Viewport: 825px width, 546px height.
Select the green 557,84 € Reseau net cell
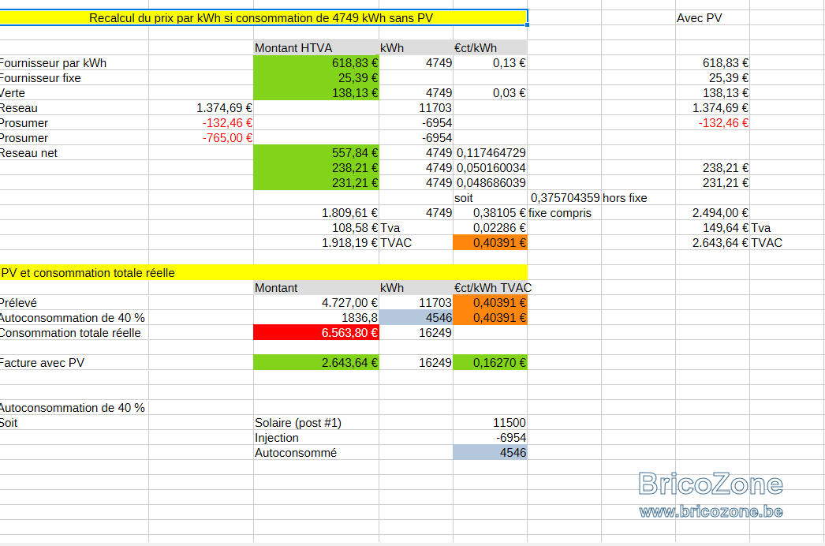(x=315, y=153)
